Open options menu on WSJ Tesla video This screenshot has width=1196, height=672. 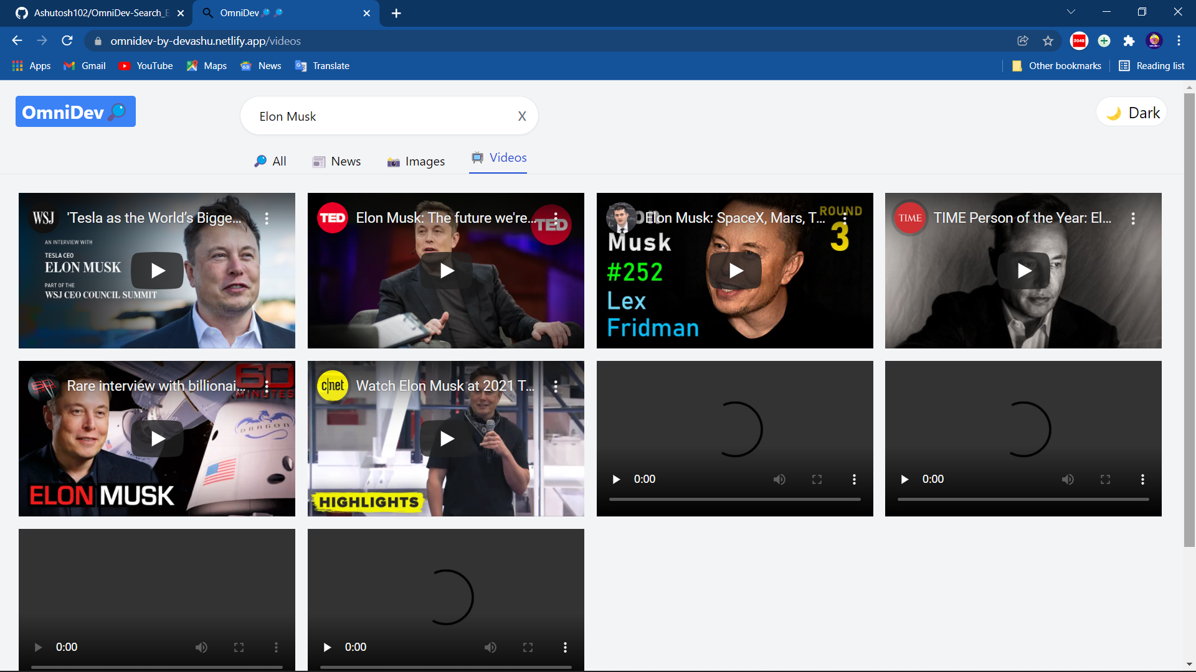pos(268,218)
